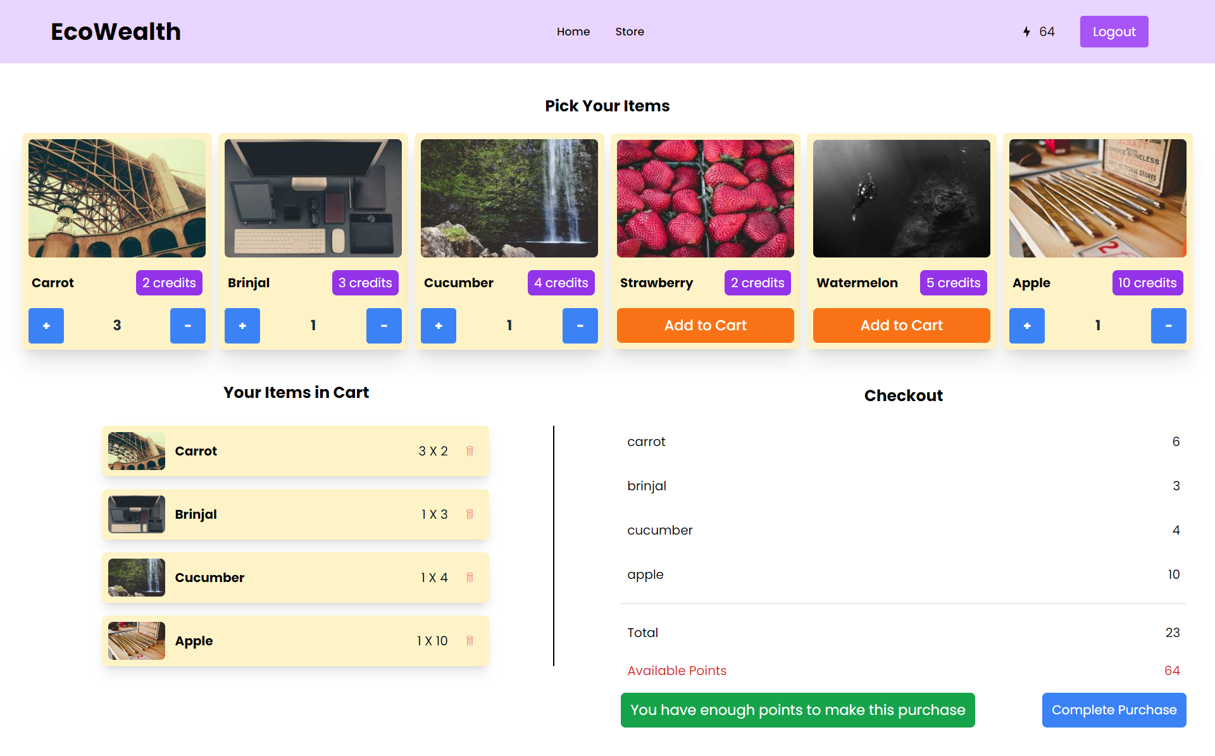Delete Apple from cart using trash icon
1215x756 pixels.
pyautogui.click(x=470, y=641)
